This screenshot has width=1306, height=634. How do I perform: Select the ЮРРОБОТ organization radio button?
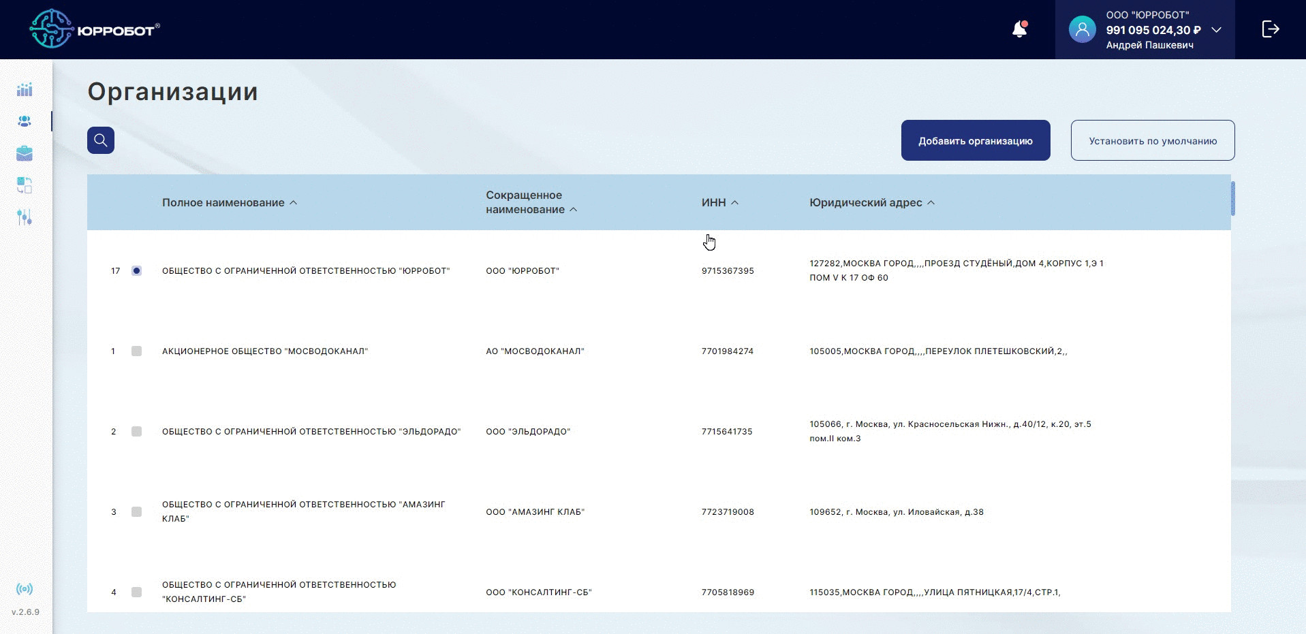(x=136, y=271)
